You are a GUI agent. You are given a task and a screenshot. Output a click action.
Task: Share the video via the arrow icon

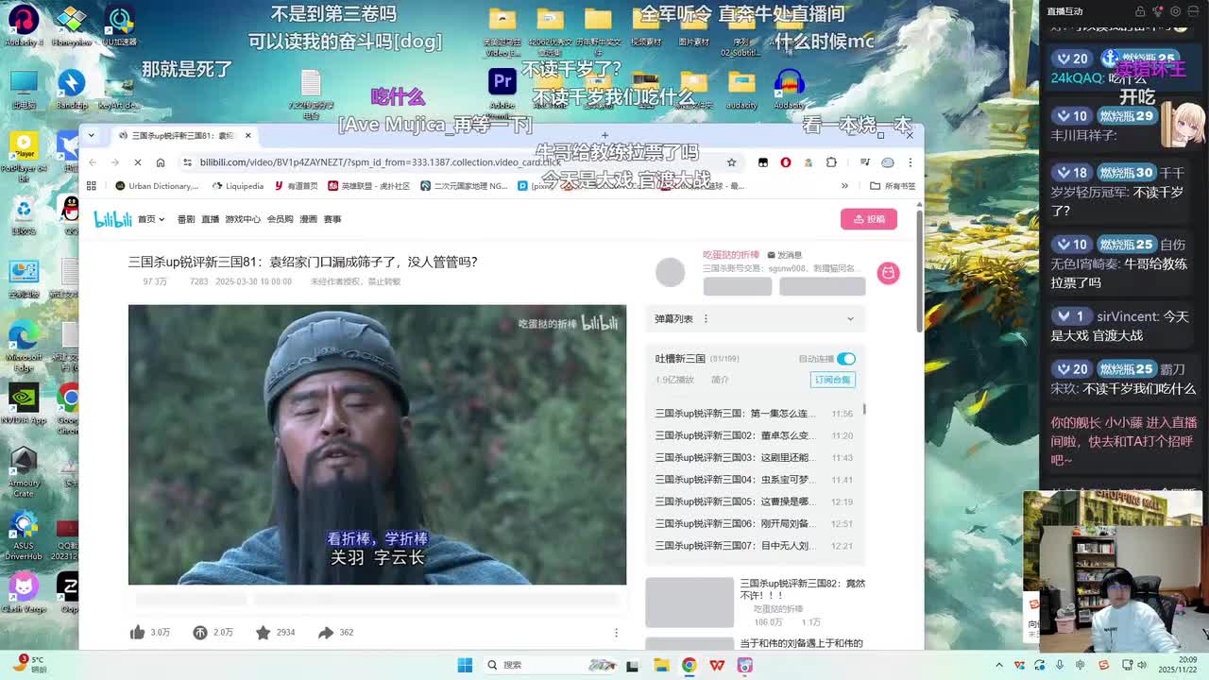326,632
